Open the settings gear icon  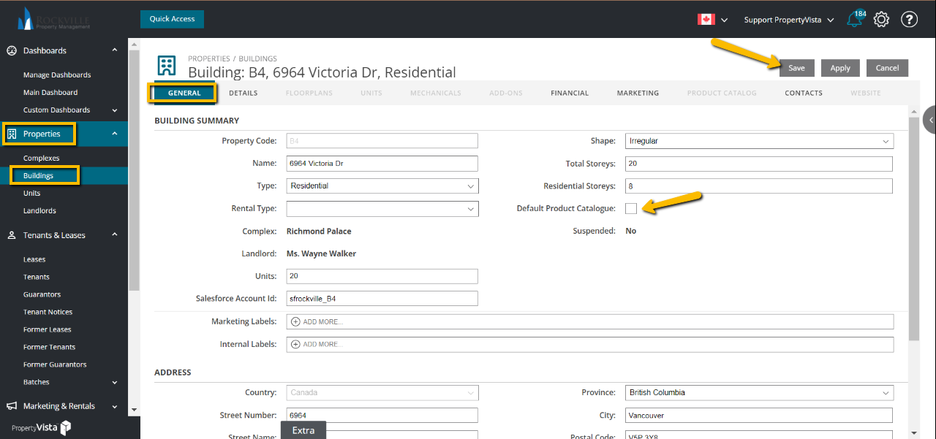coord(881,20)
